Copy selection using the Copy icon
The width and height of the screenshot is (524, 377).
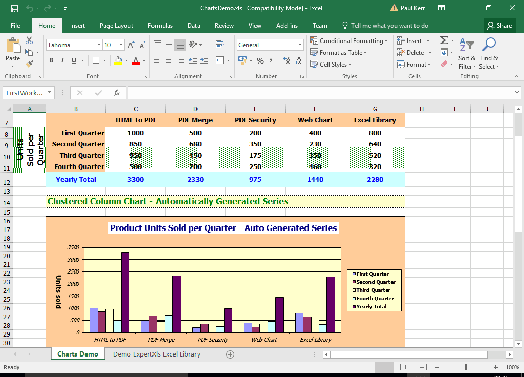pyautogui.click(x=29, y=52)
